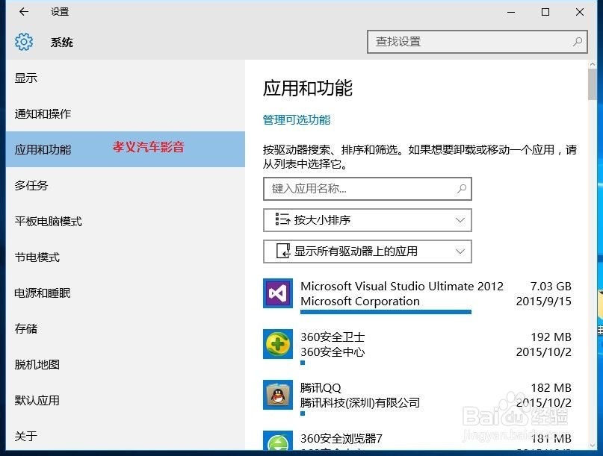
Task: Click the drive icon beside 显示所有驱动器上的应用
Action: (283, 251)
